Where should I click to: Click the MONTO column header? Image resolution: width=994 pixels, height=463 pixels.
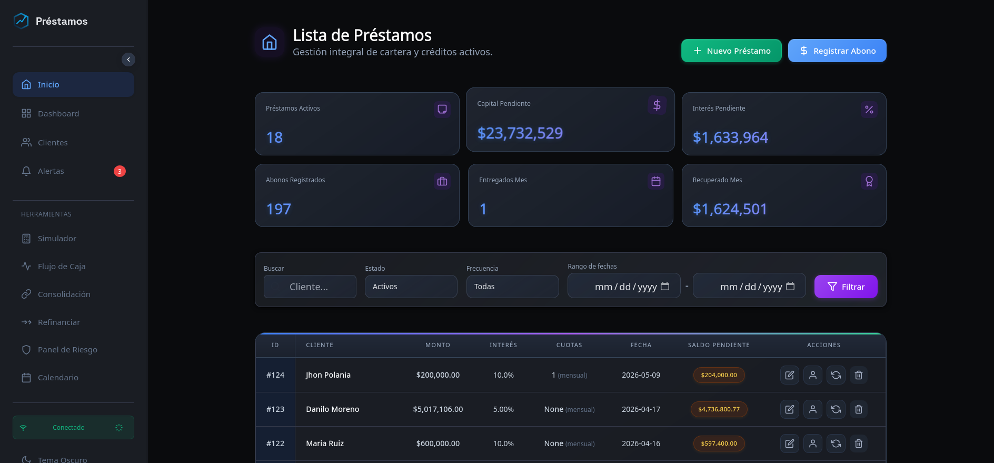(x=438, y=345)
